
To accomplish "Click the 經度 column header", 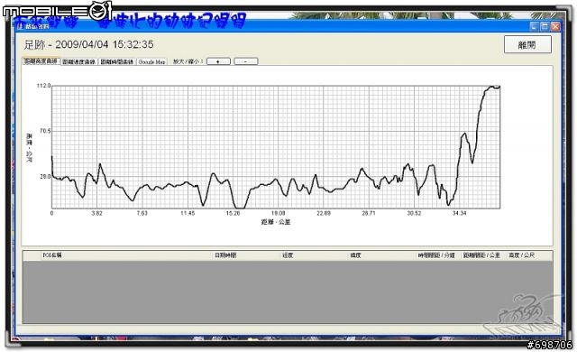I will point(288,255).
